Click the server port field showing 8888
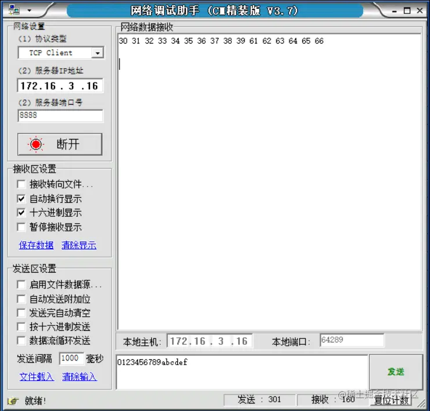430x411 pixels. (60, 116)
